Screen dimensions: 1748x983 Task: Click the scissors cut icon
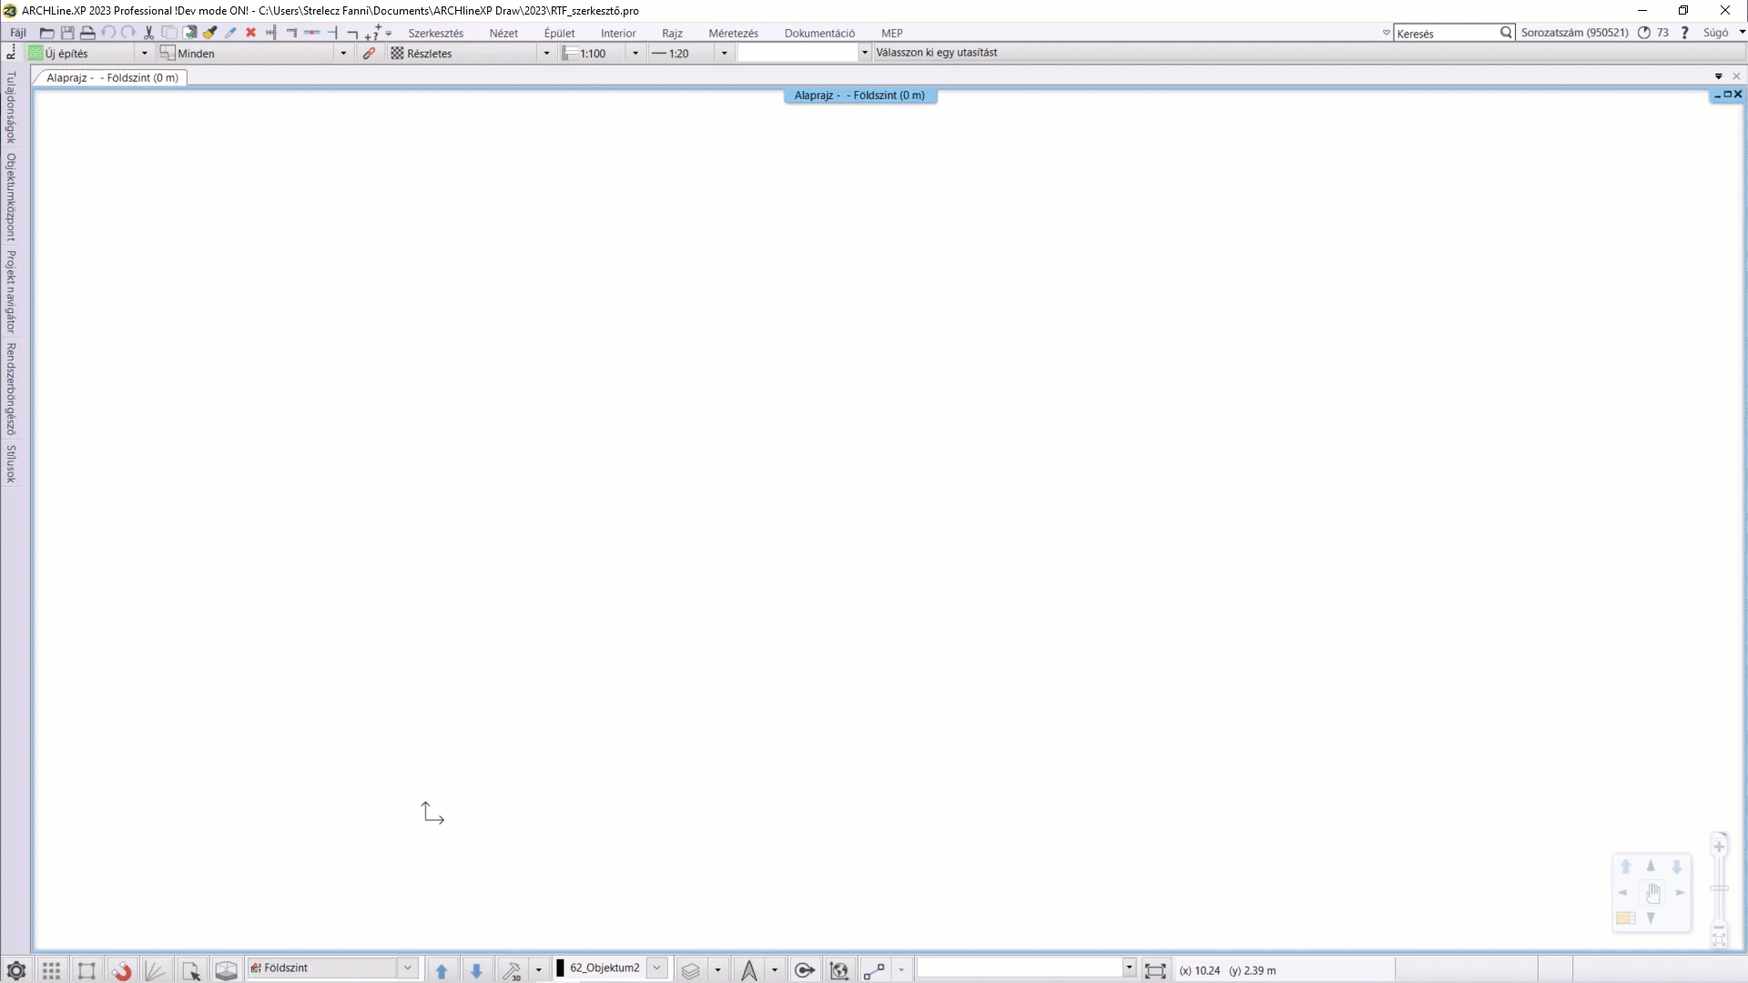pyautogui.click(x=148, y=33)
